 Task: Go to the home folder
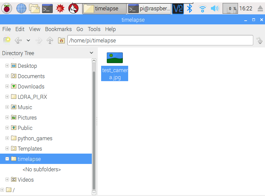61,40
